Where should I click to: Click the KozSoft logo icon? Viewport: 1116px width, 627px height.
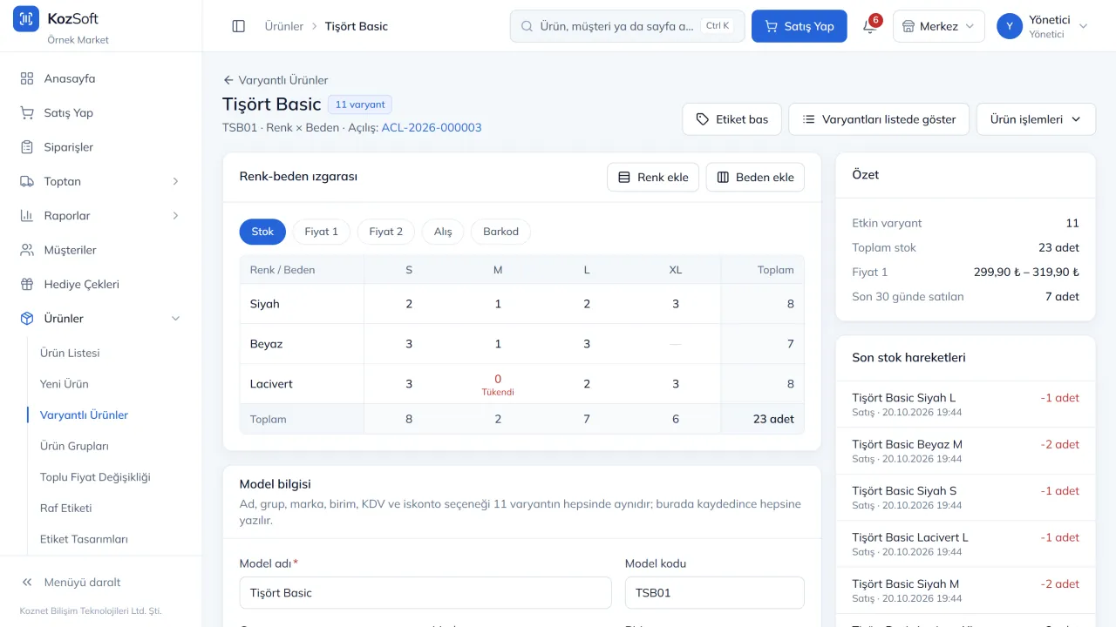pyautogui.click(x=26, y=18)
